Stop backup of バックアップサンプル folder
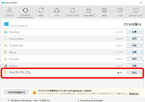Image resolution: width=145 pixels, height=102 pixels. (x=134, y=72)
